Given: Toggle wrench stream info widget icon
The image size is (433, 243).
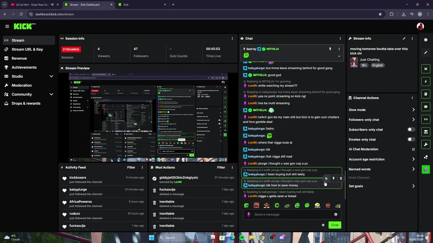Looking at the screenshot, I should [x=426, y=144].
